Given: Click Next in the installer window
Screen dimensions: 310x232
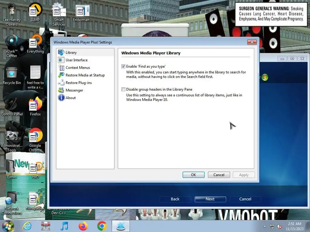Looking at the screenshot, I should point(210,199).
